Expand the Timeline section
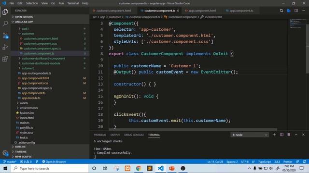The height and width of the screenshot is (173, 309). click(50, 152)
